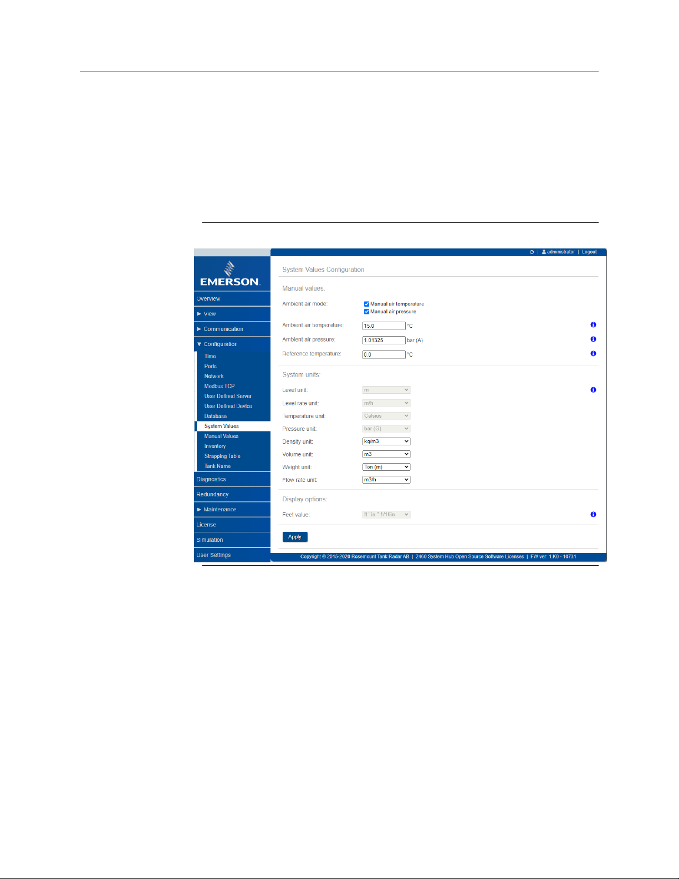Expand the Maintenance menu section
Image resolution: width=679 pixels, height=879 pixels.
[232, 509]
